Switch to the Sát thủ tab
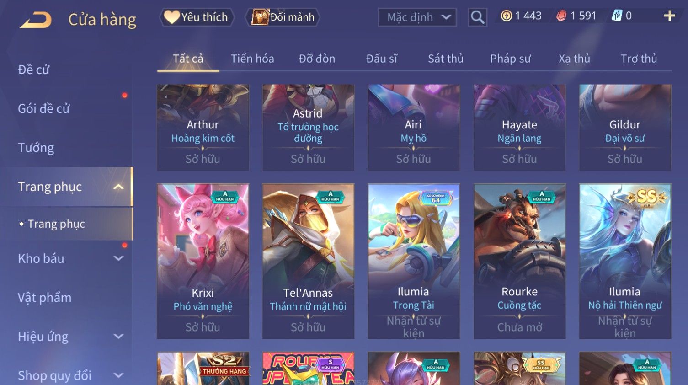The image size is (688, 385). 446,59
